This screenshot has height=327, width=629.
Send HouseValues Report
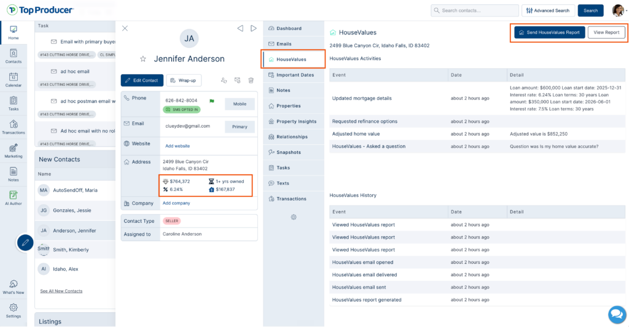[x=550, y=33]
